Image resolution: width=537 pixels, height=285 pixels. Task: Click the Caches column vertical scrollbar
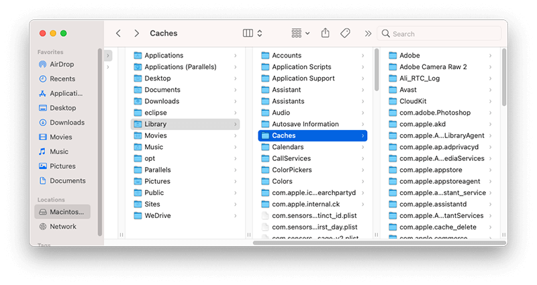pos(504,77)
